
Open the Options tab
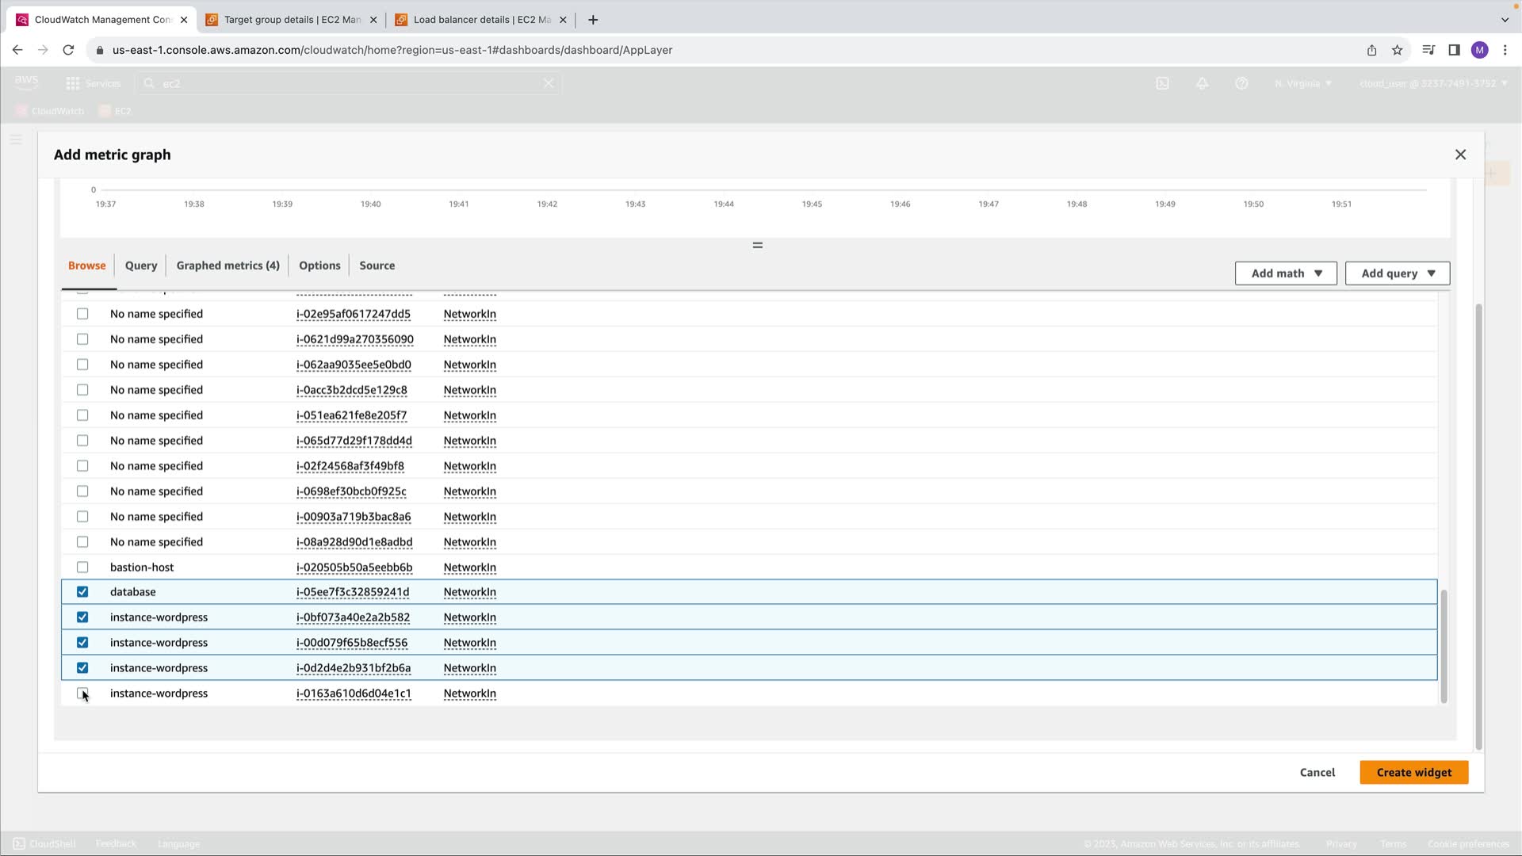click(x=319, y=266)
